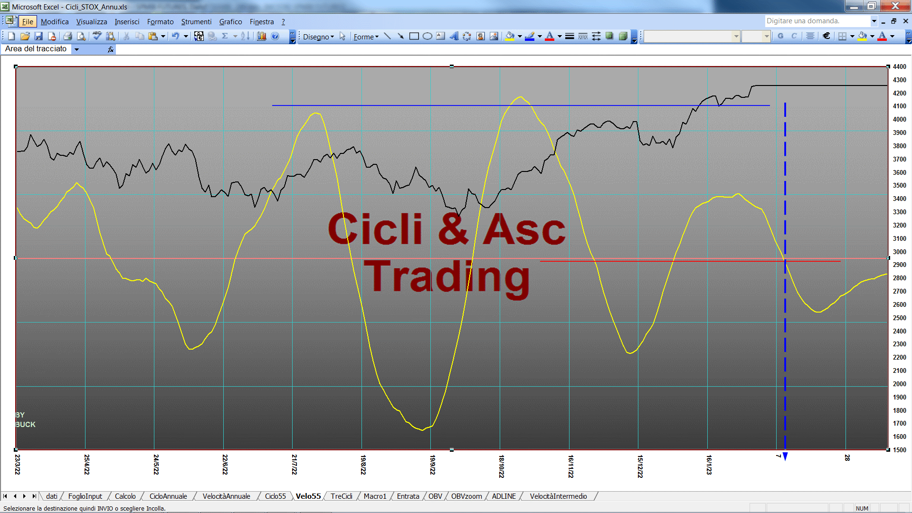Select the Line drawing tool
The width and height of the screenshot is (912, 513).
coord(387,36)
